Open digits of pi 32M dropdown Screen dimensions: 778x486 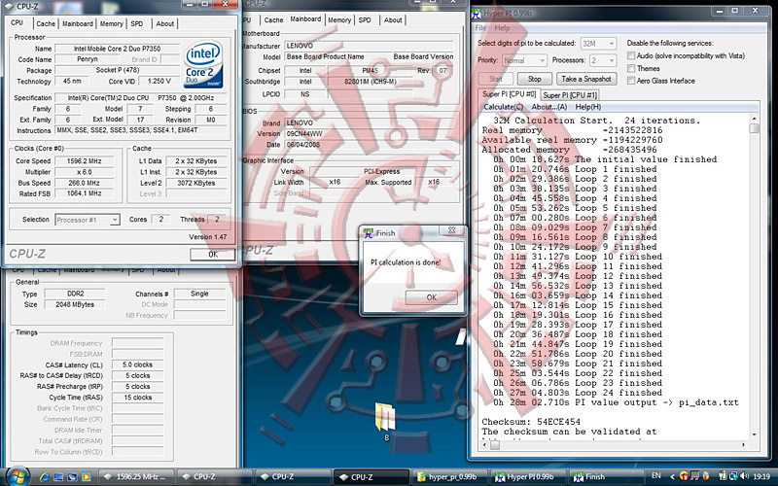(598, 44)
